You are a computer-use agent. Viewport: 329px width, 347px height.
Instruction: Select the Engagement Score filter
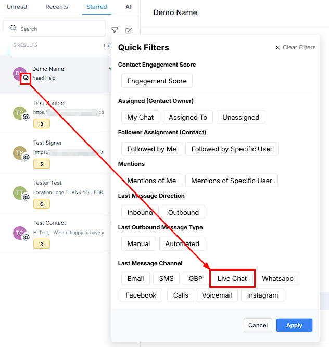(157, 81)
